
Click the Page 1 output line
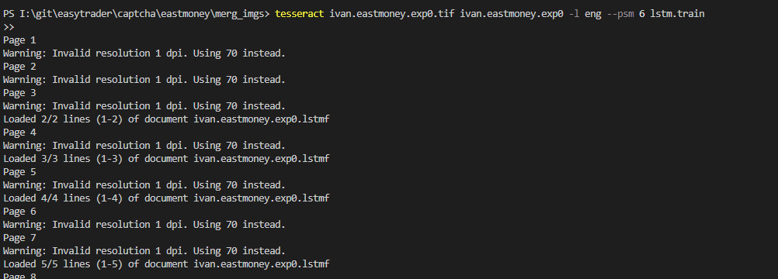coord(19,40)
